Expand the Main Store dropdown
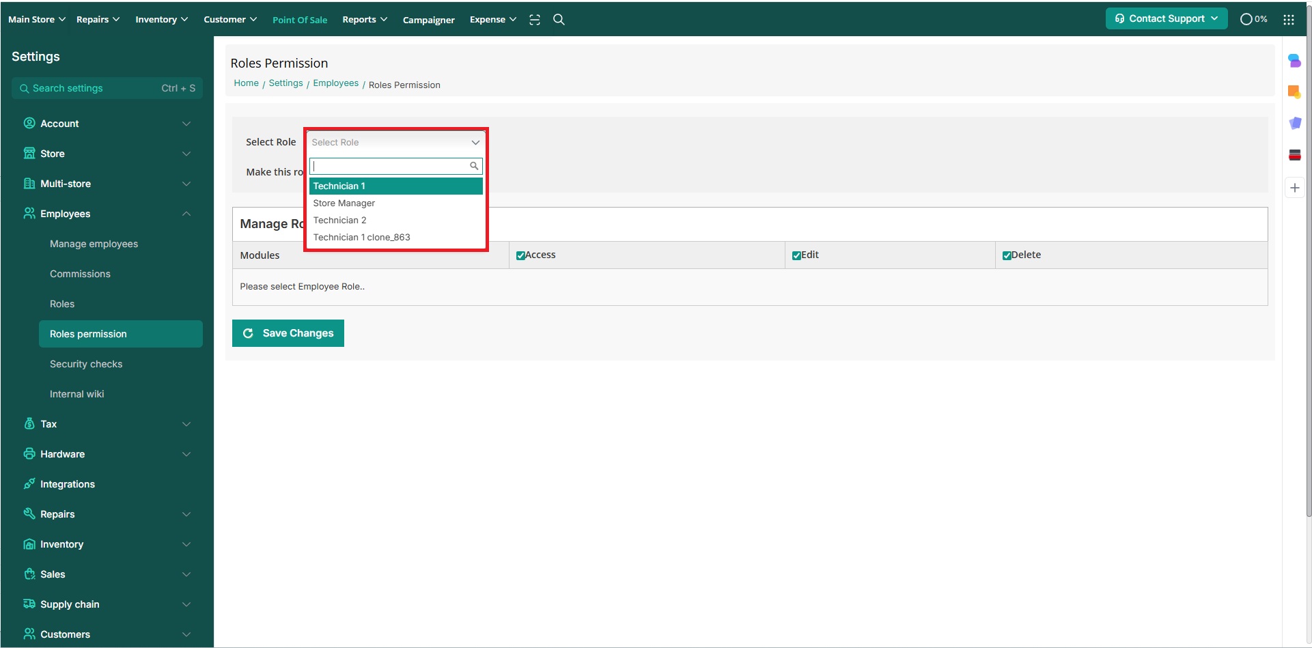Viewport: 1312px width, 648px height. 37,19
